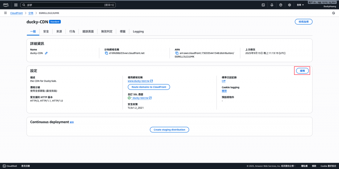Open external link icon beside www.ducky-test.tw
This screenshot has height=169, width=339.
(152, 81)
